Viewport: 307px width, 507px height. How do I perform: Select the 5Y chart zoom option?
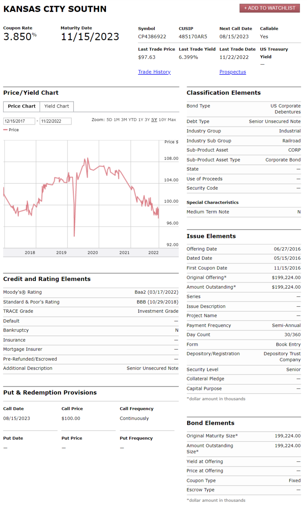pos(154,120)
